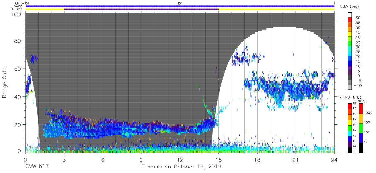Click the 'UT hours on October 19, 2019' axis title
376x173 pixels.
click(x=179, y=167)
